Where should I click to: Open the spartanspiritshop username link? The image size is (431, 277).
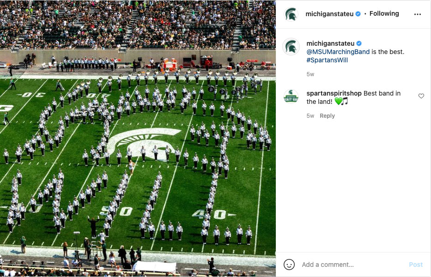[x=334, y=93]
